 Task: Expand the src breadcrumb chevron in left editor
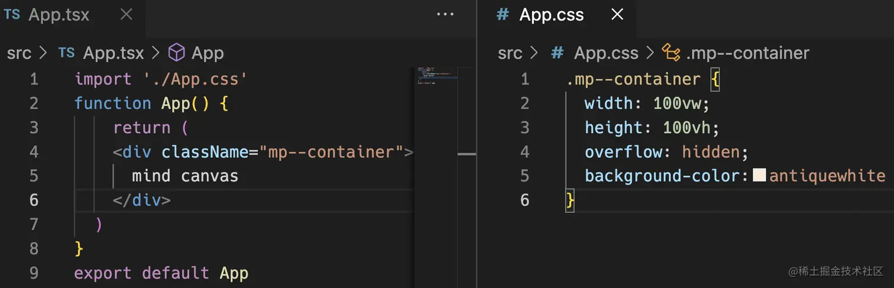(43, 53)
